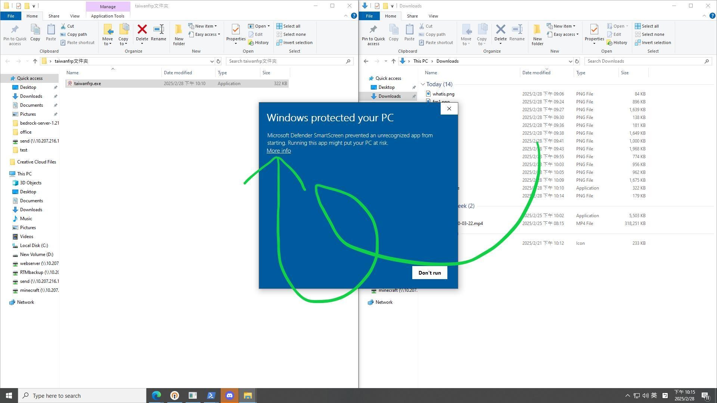Screen dimensions: 717x403
Task: Select Network in Downloads window sidebar
Action: pyautogui.click(x=384, y=302)
